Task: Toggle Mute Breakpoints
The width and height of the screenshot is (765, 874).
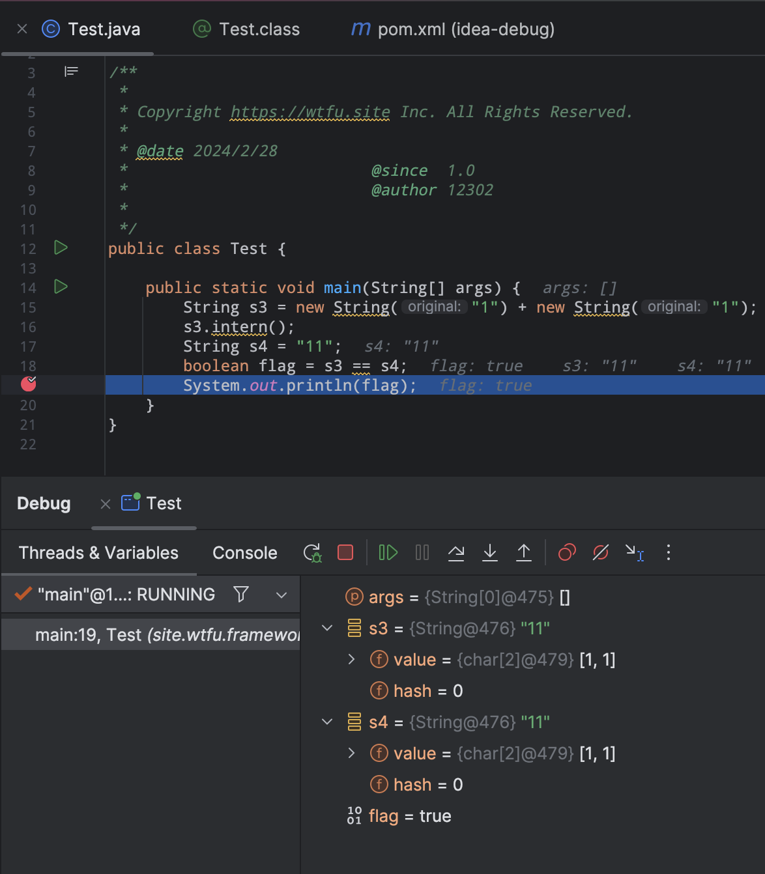Action: point(601,553)
